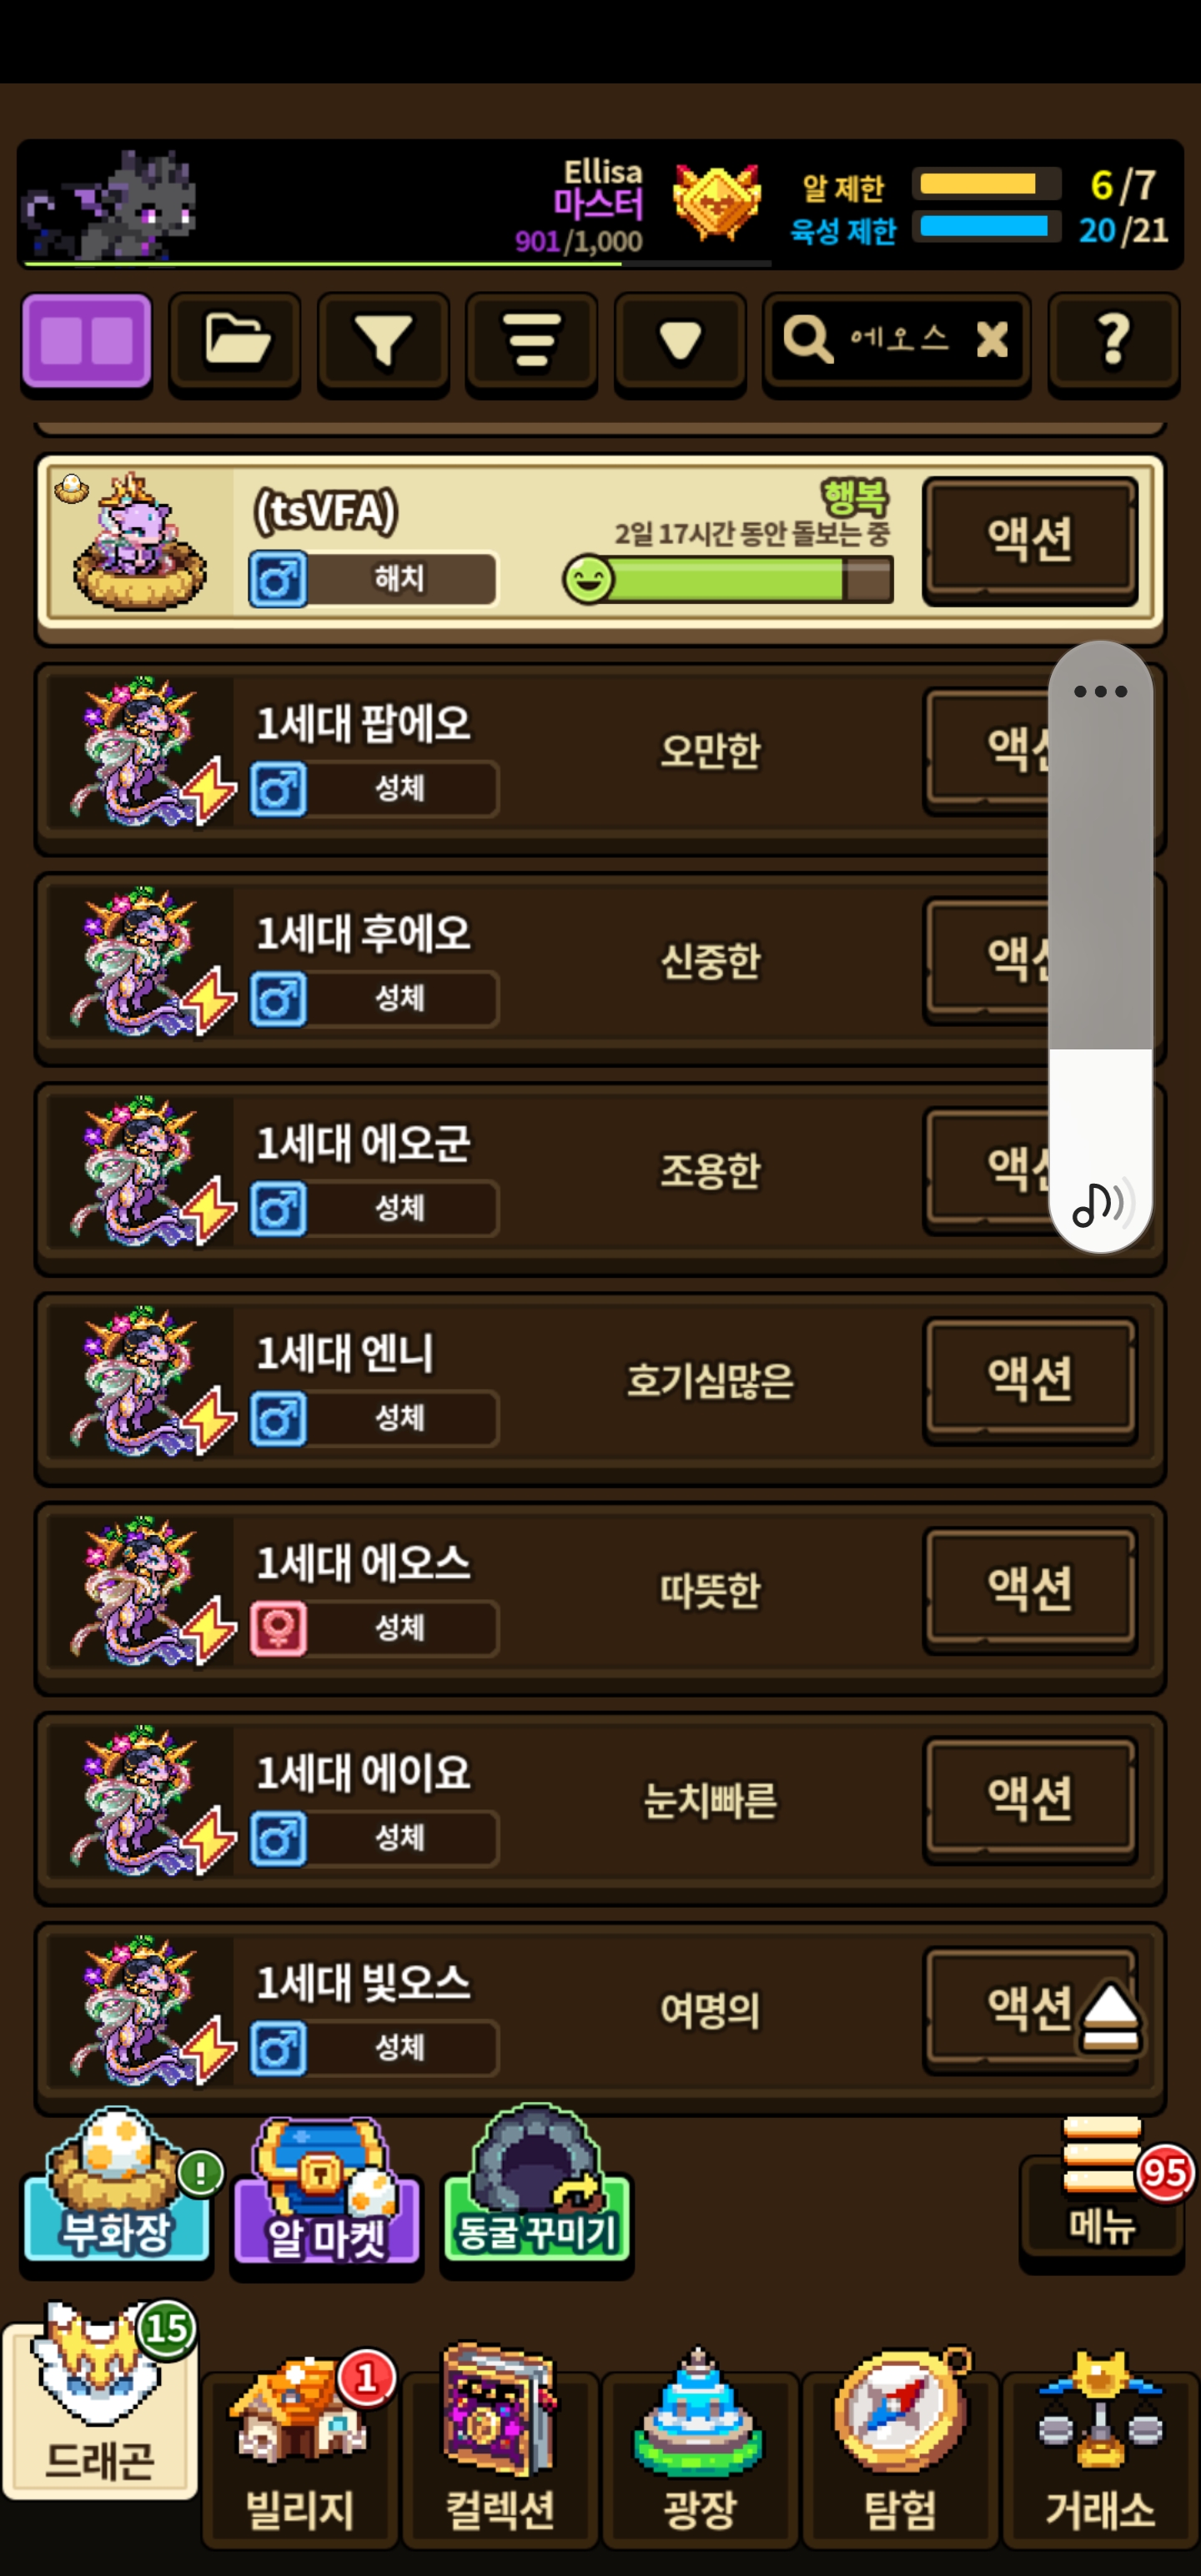The width and height of the screenshot is (1201, 2576).
Task: Tap 액션 button for (tsVFA) hatchling
Action: click(1030, 540)
